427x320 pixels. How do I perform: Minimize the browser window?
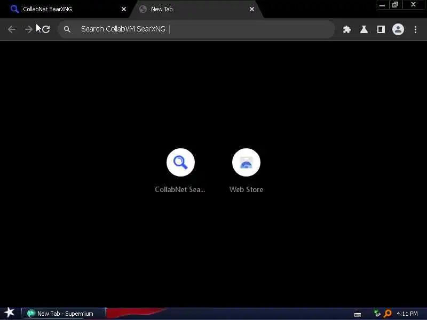click(382, 5)
